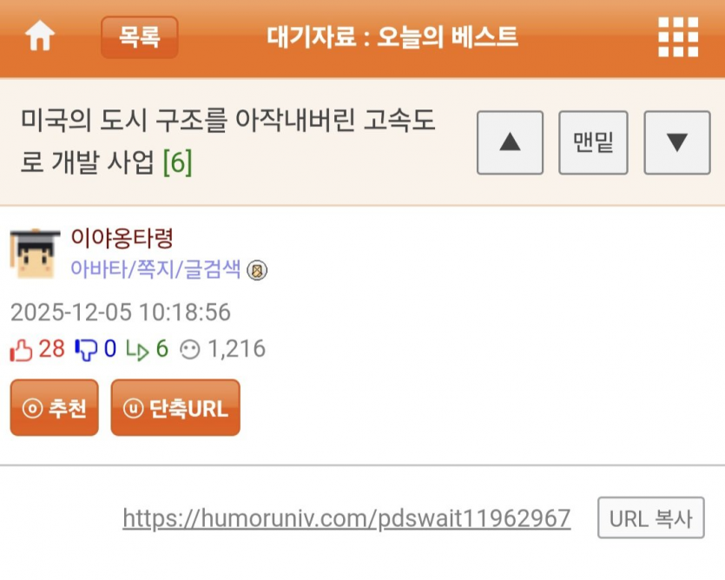Return to list via 목록 button
Screen dimensions: 725x580
140,37
